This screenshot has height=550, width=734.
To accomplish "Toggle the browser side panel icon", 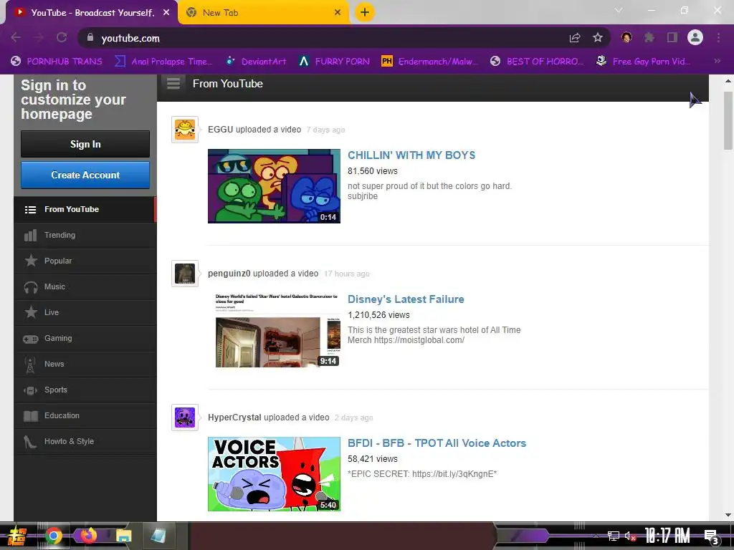I will [x=672, y=37].
